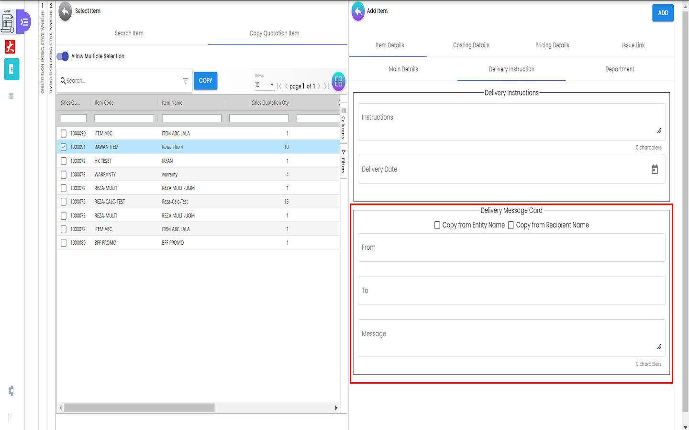
Task: Click the back arrow beside Select Item
Action: coord(65,11)
